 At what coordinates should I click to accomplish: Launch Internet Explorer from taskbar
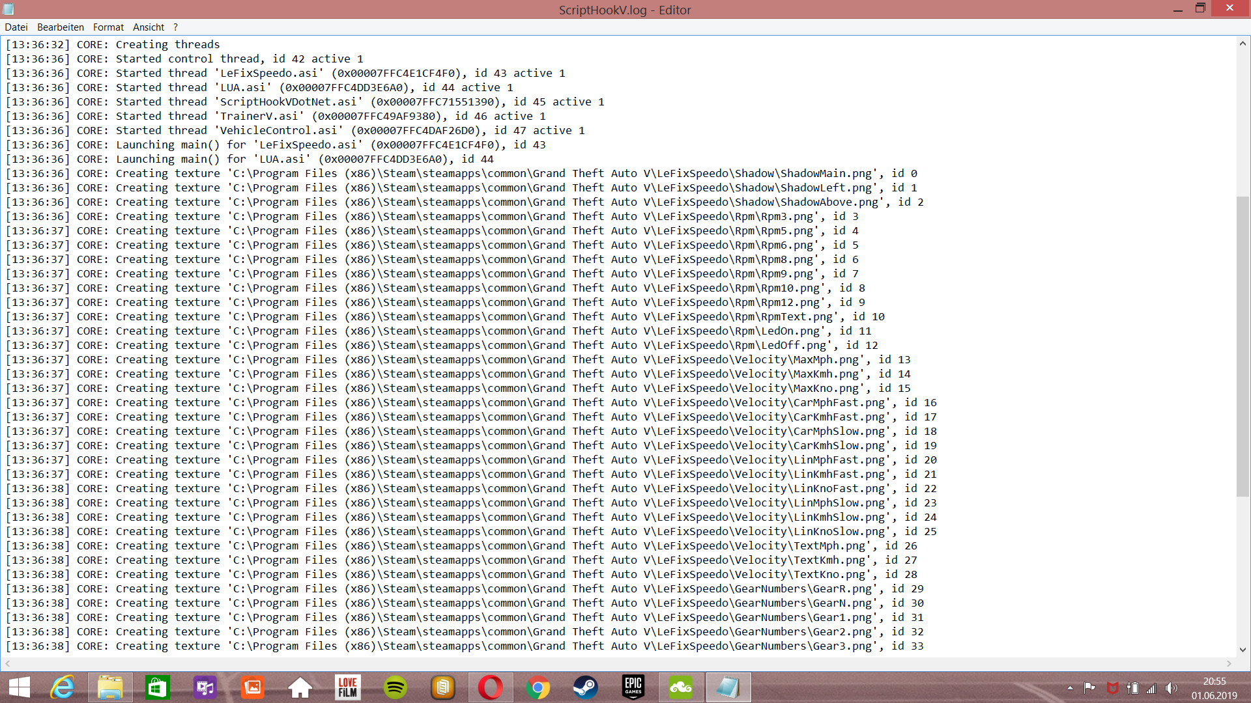[x=63, y=687]
